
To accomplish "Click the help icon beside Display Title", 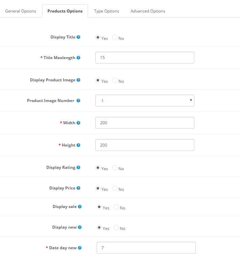I will pyautogui.click(x=78, y=37).
